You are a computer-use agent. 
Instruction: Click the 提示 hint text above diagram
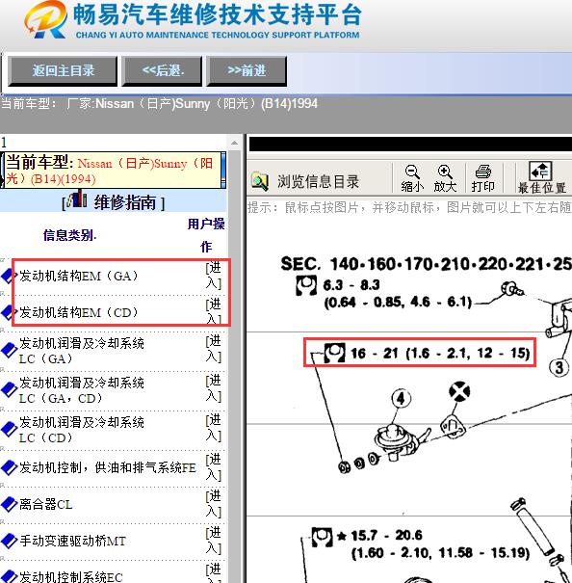409,207
